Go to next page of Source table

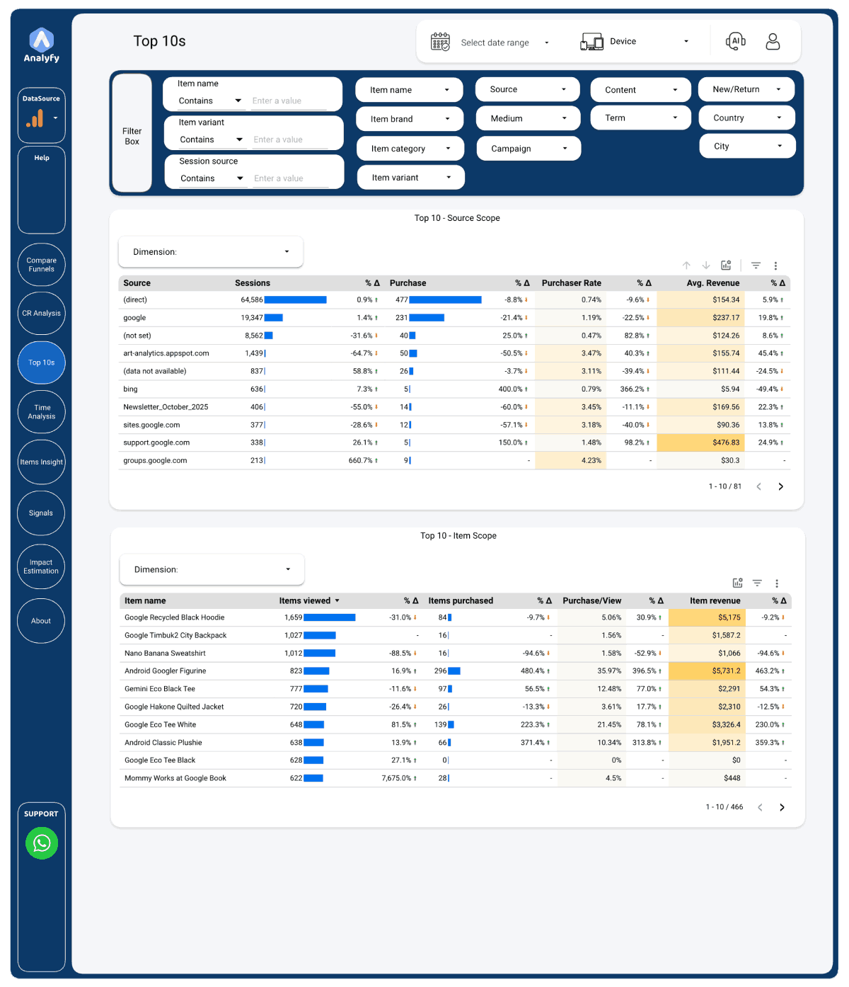tap(781, 486)
